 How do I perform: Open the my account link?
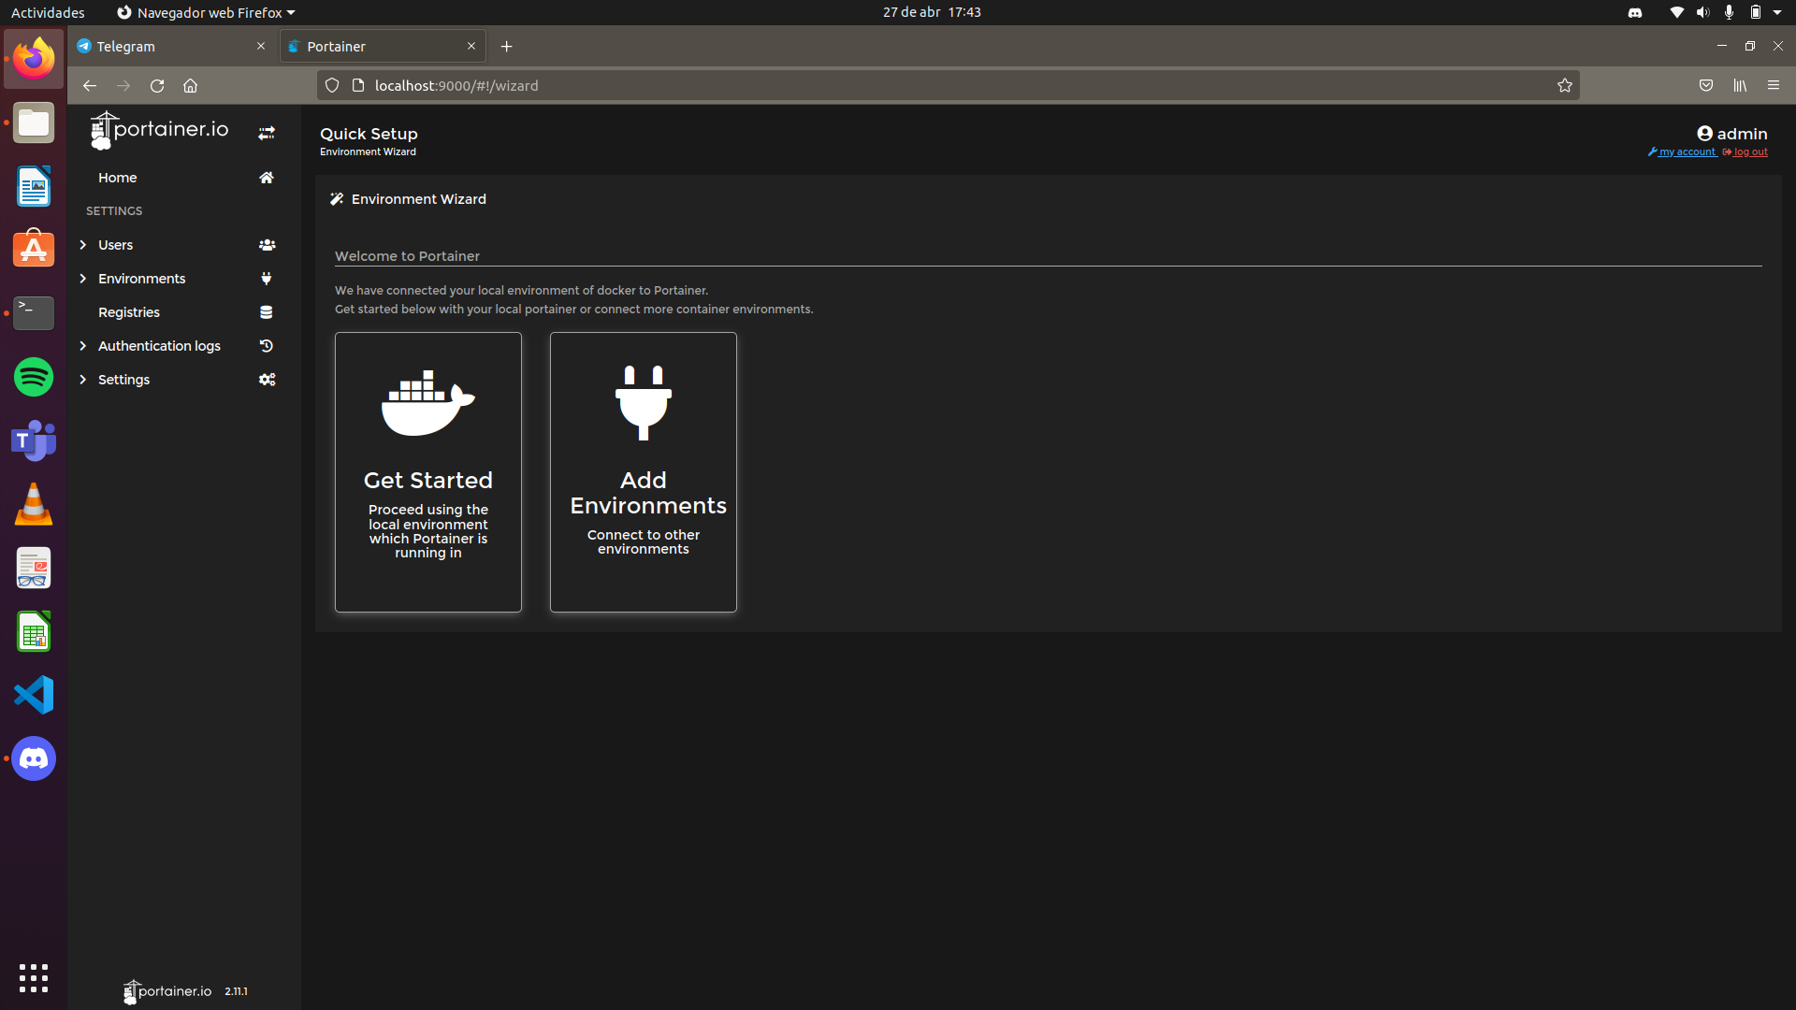[x=1686, y=152]
